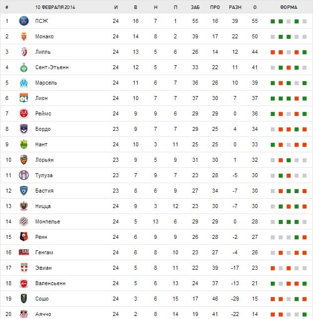
Task: Click the О points column header
Action: [255, 7]
